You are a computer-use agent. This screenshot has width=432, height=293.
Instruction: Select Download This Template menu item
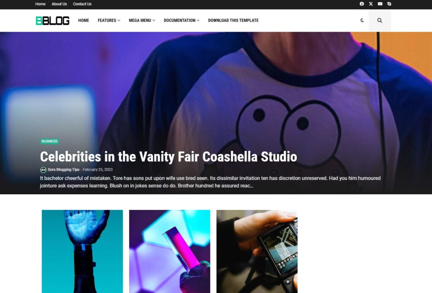coord(233,20)
